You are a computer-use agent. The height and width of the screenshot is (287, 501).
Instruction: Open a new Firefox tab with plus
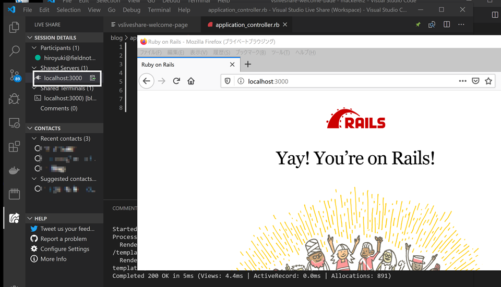tap(247, 65)
